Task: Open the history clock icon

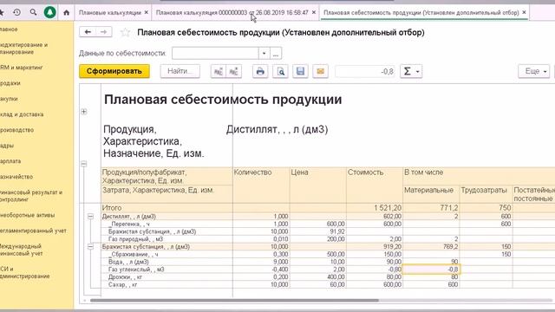Action: point(16,12)
